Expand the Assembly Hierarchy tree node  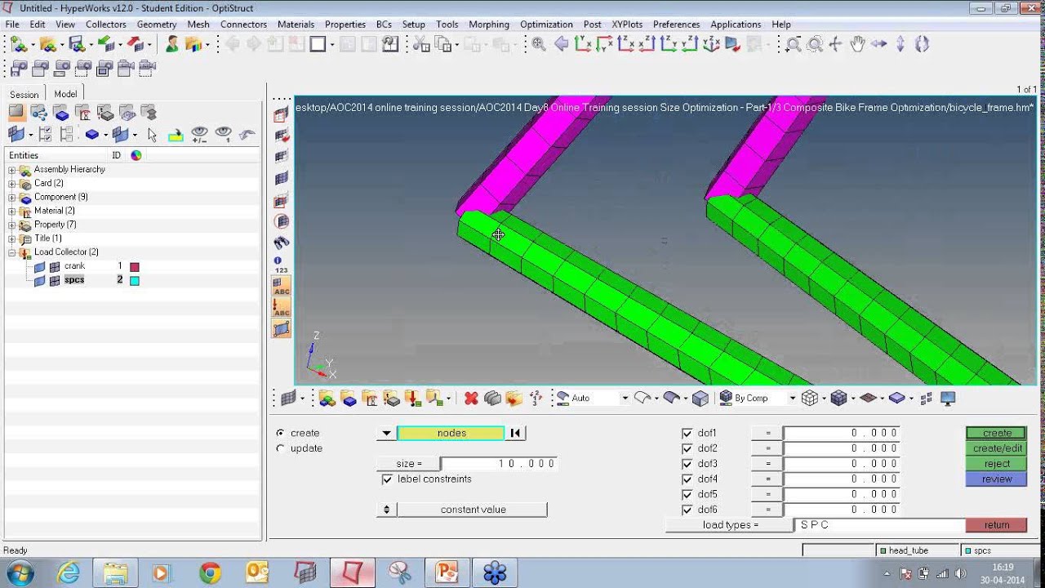[11, 170]
